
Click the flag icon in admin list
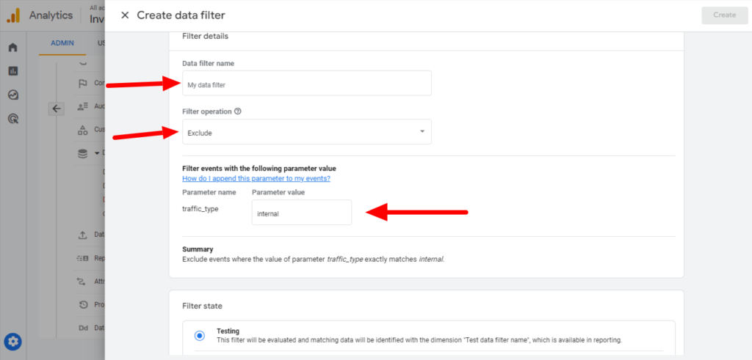[82, 84]
